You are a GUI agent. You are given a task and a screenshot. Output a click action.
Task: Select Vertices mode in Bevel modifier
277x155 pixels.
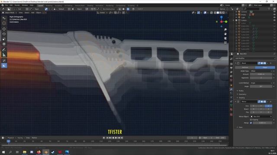(245, 68)
